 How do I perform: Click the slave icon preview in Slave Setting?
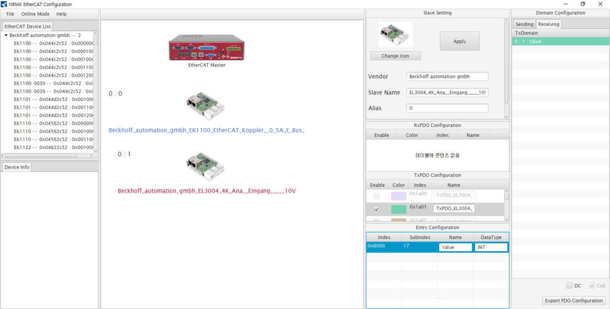click(x=395, y=35)
